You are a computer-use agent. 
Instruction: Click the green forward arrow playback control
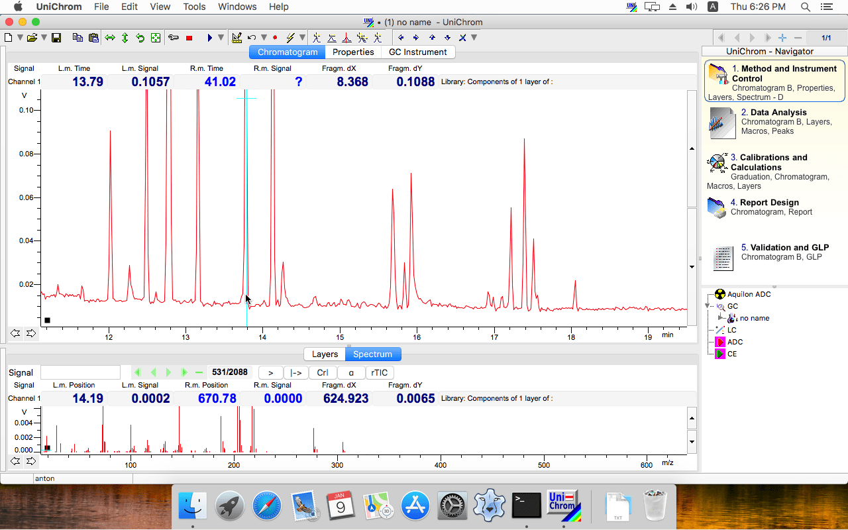[168, 372]
